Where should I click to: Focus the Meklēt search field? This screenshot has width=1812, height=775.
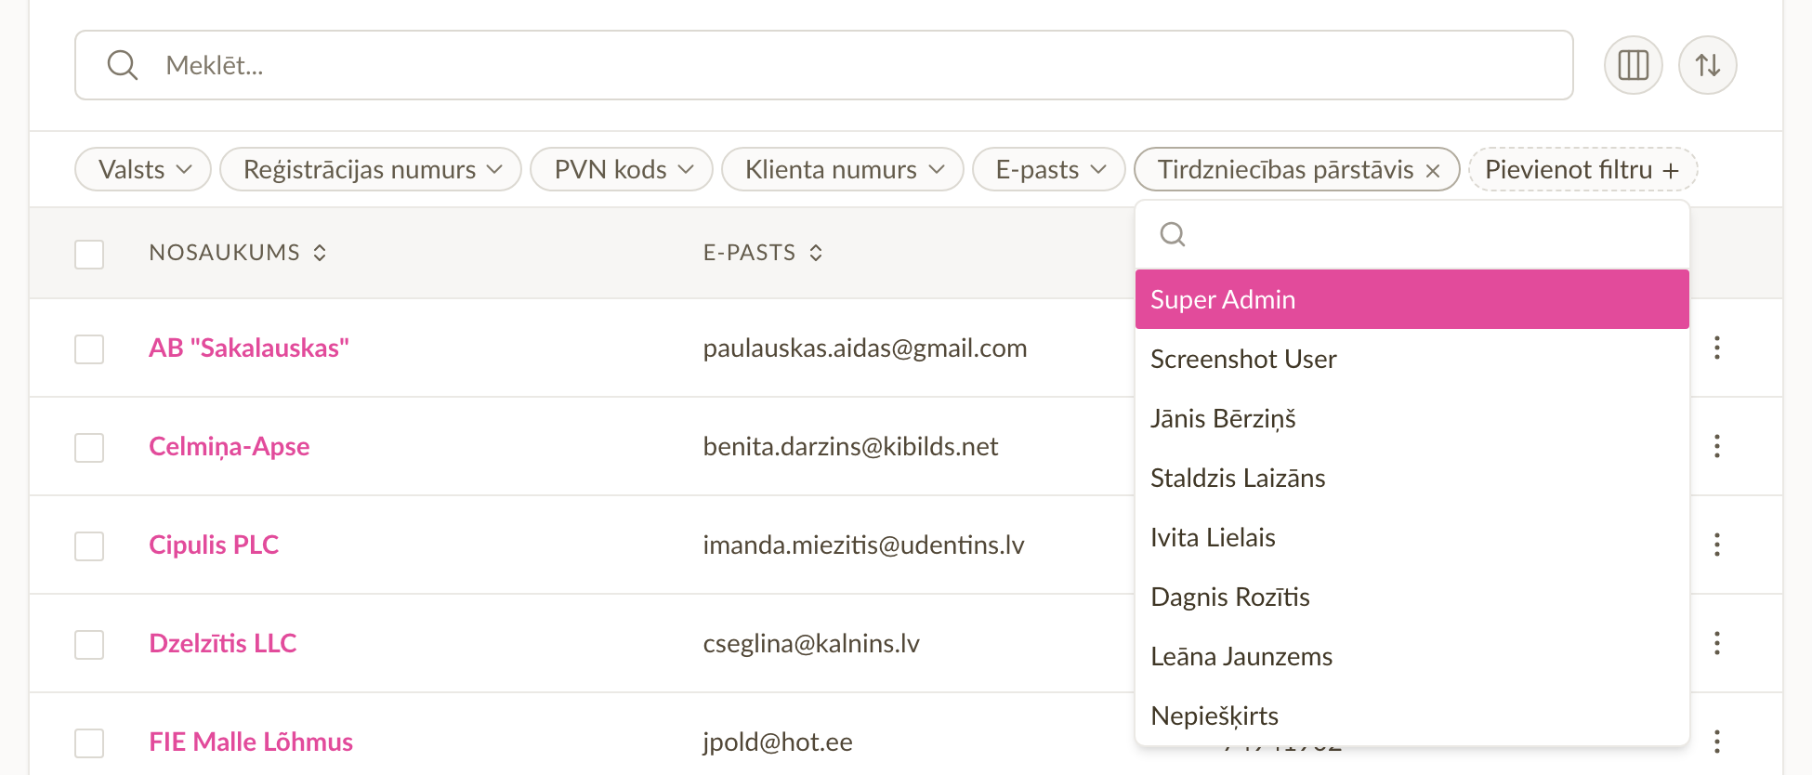point(823,65)
